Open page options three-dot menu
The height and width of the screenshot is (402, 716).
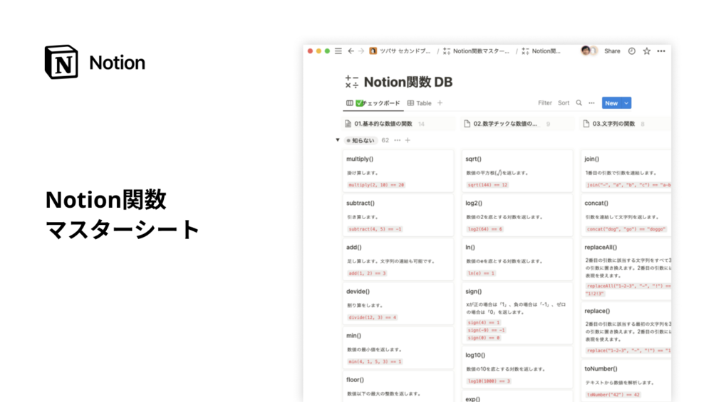pyautogui.click(x=661, y=51)
